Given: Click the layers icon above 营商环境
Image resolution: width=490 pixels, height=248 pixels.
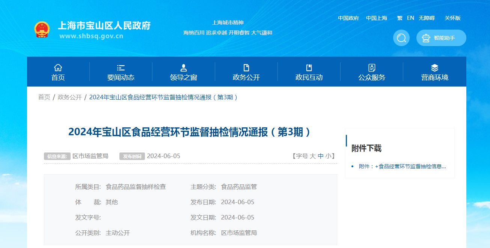Looking at the screenshot, I should coord(434,67).
